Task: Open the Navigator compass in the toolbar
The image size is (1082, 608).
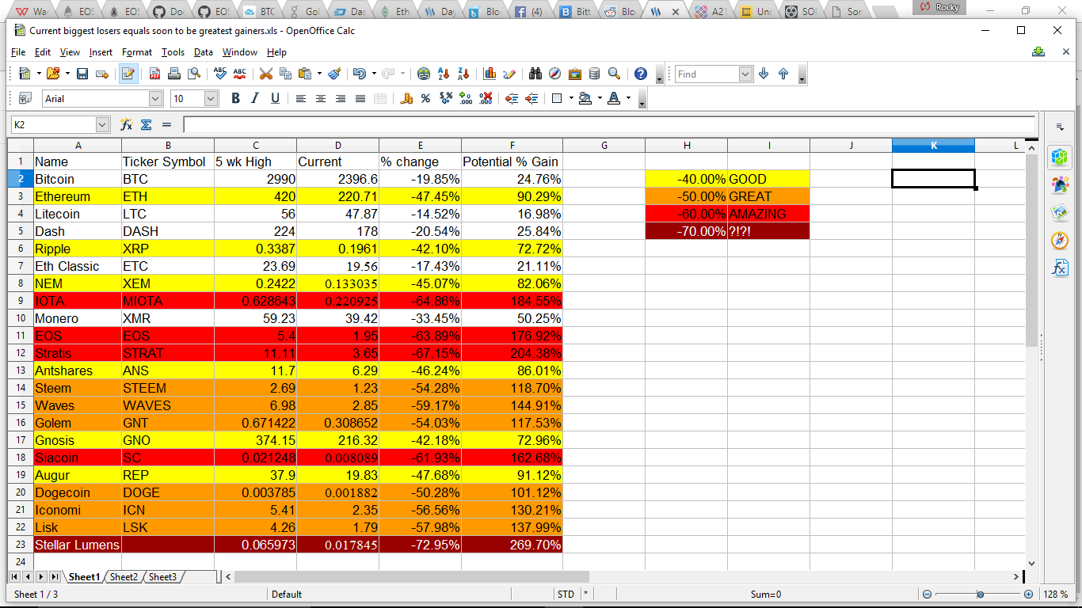Action: [x=555, y=74]
